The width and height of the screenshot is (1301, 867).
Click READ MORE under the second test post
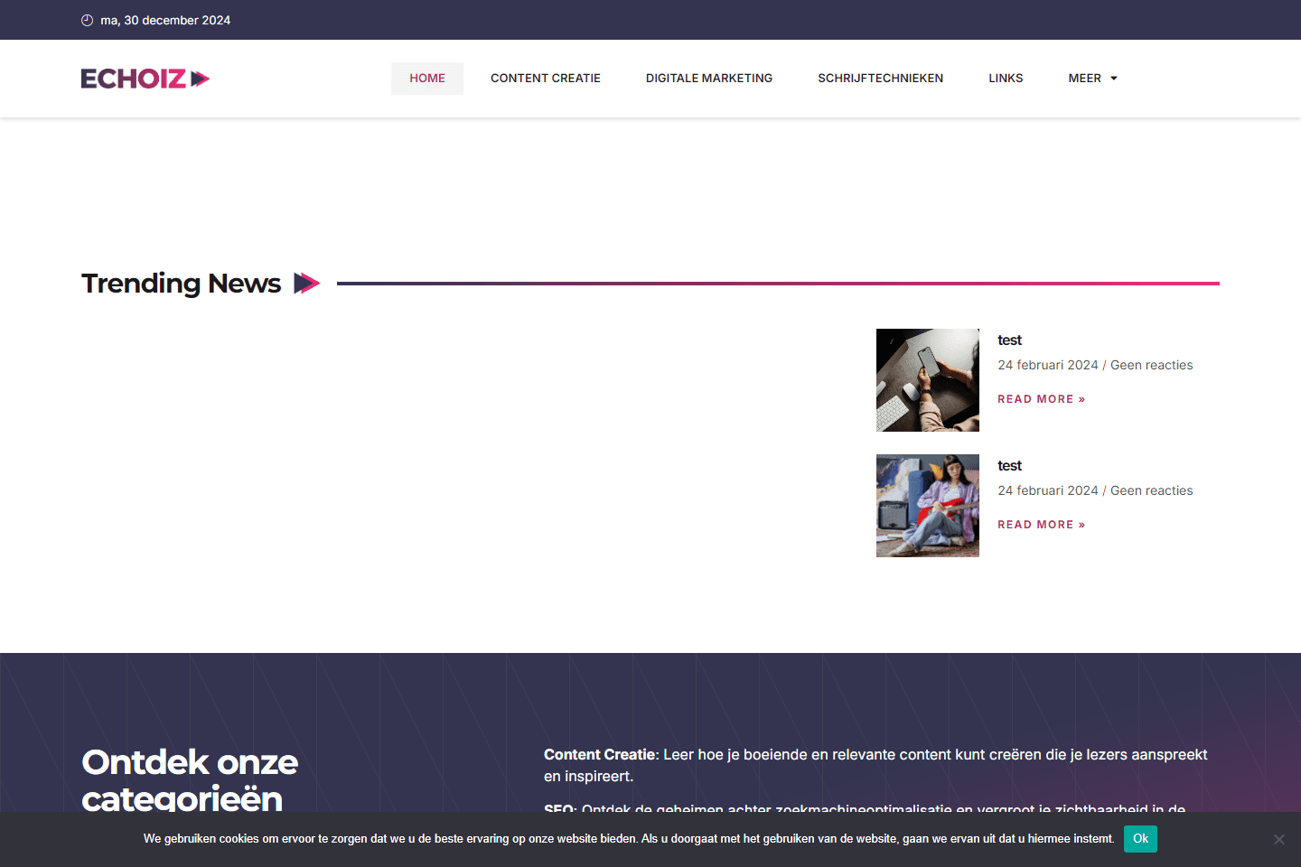[x=1041, y=525]
